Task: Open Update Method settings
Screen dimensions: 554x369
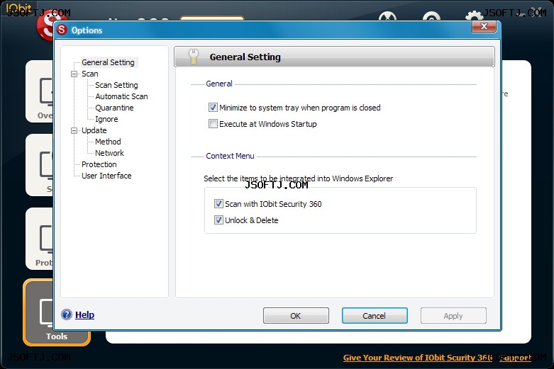Action: pyautogui.click(x=108, y=142)
